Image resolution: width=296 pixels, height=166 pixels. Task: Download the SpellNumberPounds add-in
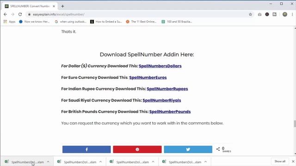pos(170,112)
